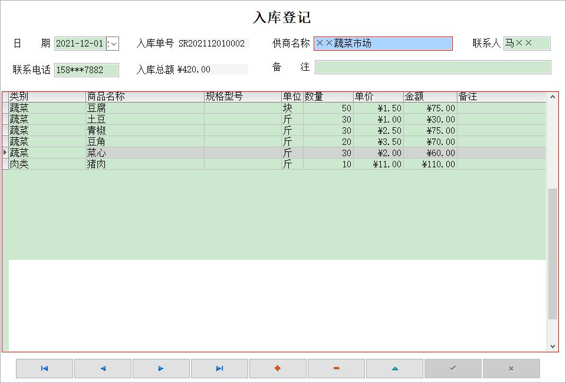
Task: Click the empty 规格型号 cell in 豆腐 row
Action: [x=242, y=108]
